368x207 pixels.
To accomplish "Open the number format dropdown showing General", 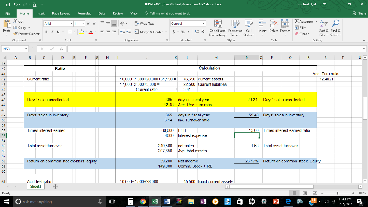I will click(x=204, y=24).
